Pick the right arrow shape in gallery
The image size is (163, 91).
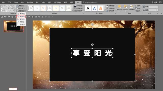pyautogui.click(x=11, y=8)
